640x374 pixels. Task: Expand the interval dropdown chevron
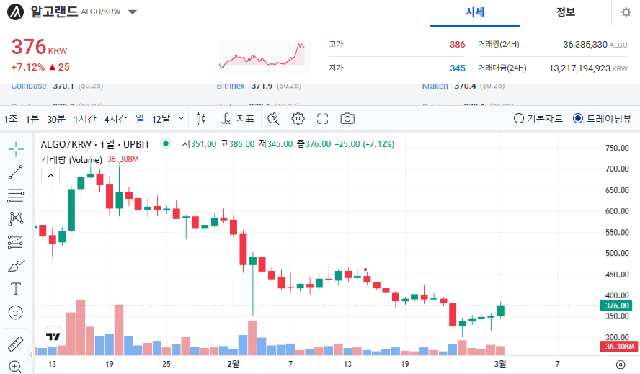tap(181, 118)
